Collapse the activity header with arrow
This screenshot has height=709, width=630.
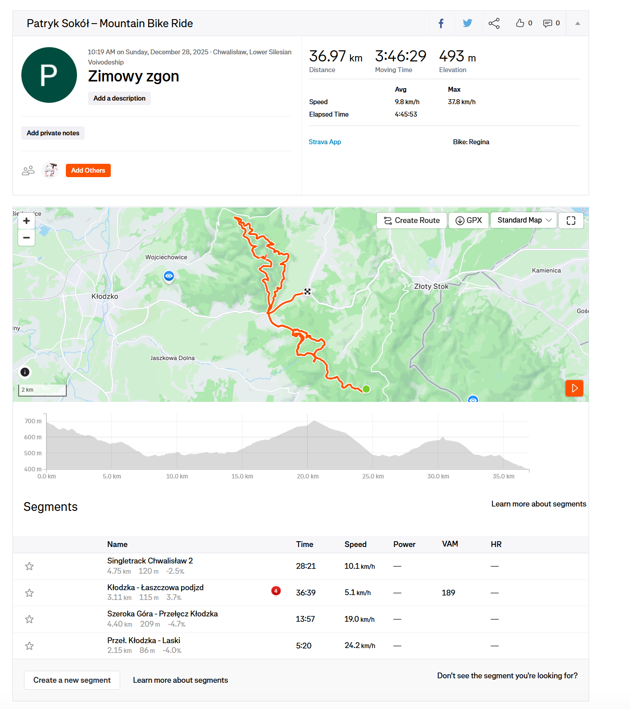pyautogui.click(x=577, y=24)
